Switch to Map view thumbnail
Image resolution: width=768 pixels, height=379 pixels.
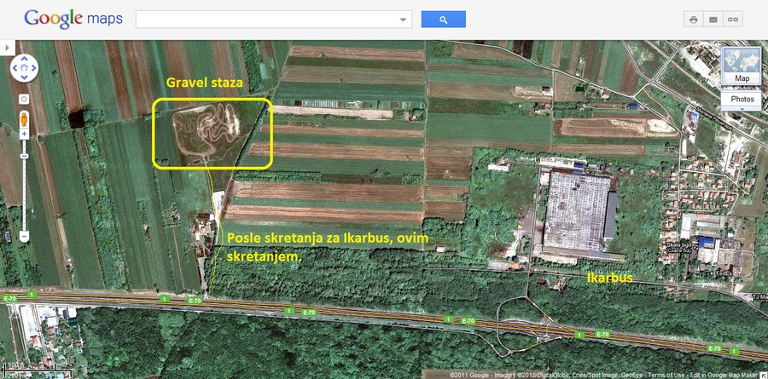click(742, 66)
